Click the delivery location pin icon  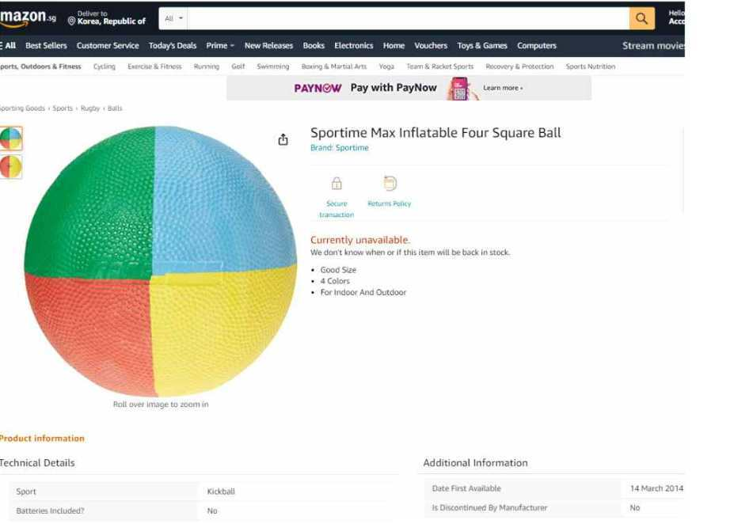pos(71,21)
